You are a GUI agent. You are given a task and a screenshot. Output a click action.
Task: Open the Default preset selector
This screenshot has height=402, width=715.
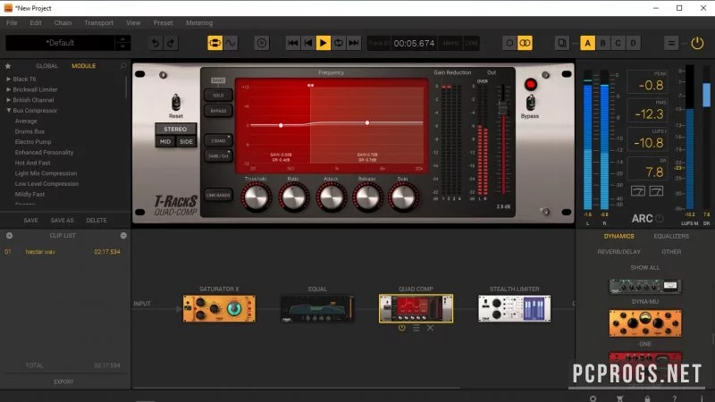pyautogui.click(x=60, y=43)
